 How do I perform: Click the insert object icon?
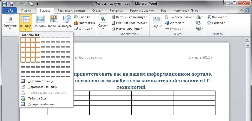click(200, 29)
